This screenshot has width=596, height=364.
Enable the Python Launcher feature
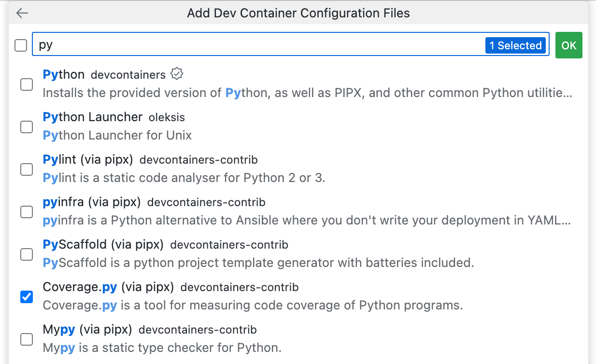coord(27,127)
